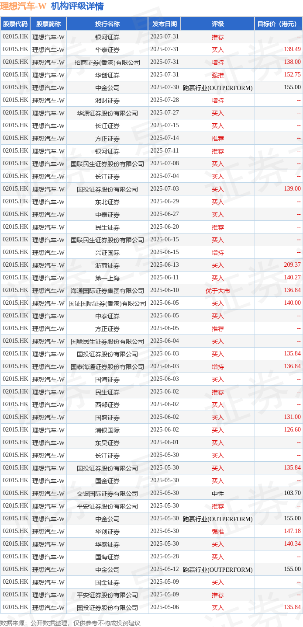This screenshot has height=627, width=303.
Task: Select the 浦银国际 broker cell
Action: click(x=107, y=430)
